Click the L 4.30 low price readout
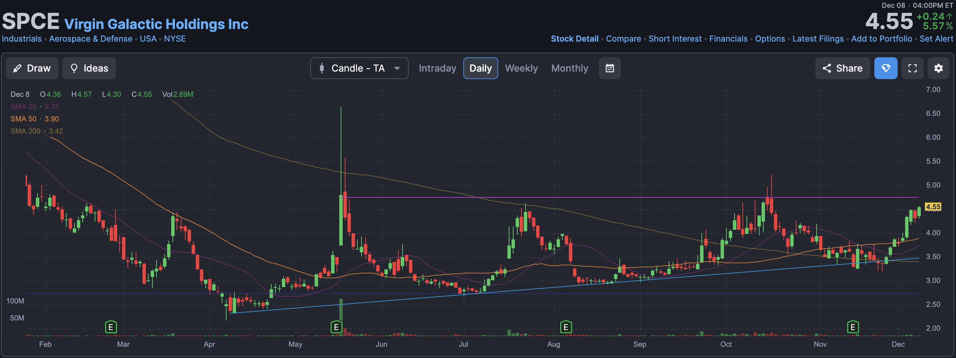956x358 pixels. (x=112, y=94)
